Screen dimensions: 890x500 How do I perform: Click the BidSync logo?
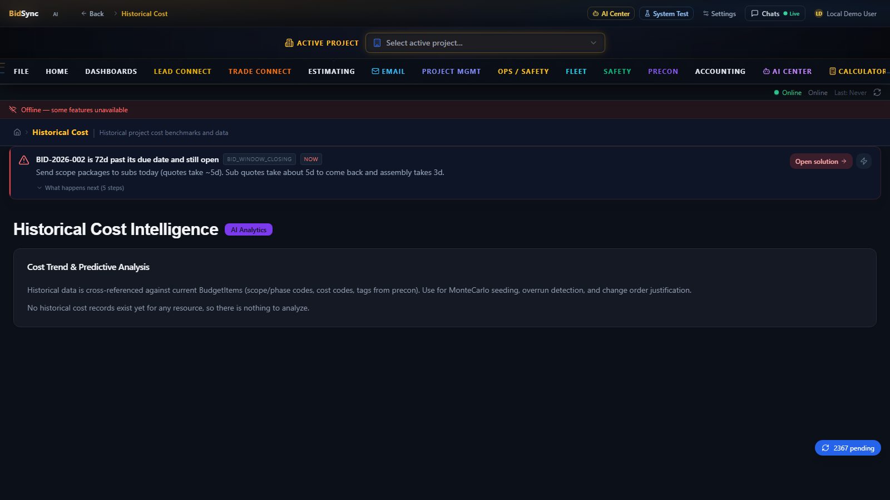coord(24,13)
